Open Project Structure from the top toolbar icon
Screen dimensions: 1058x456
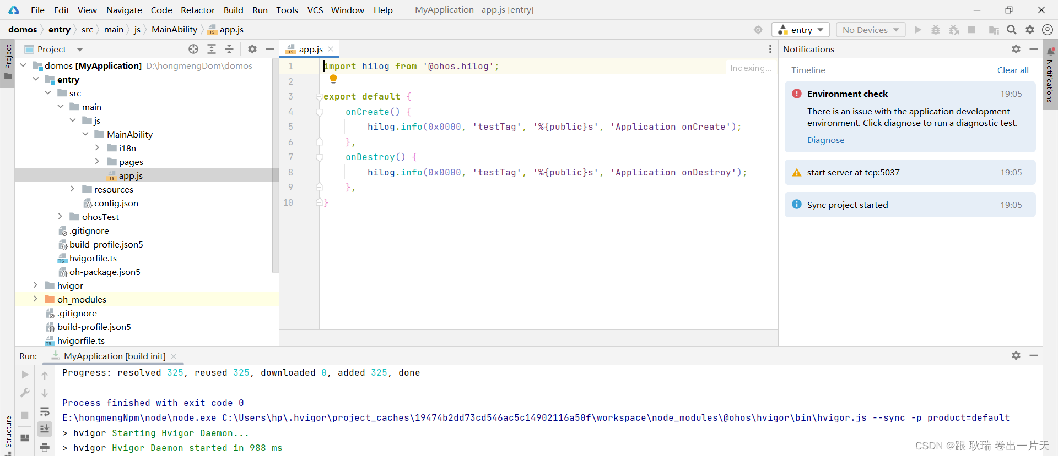(994, 30)
